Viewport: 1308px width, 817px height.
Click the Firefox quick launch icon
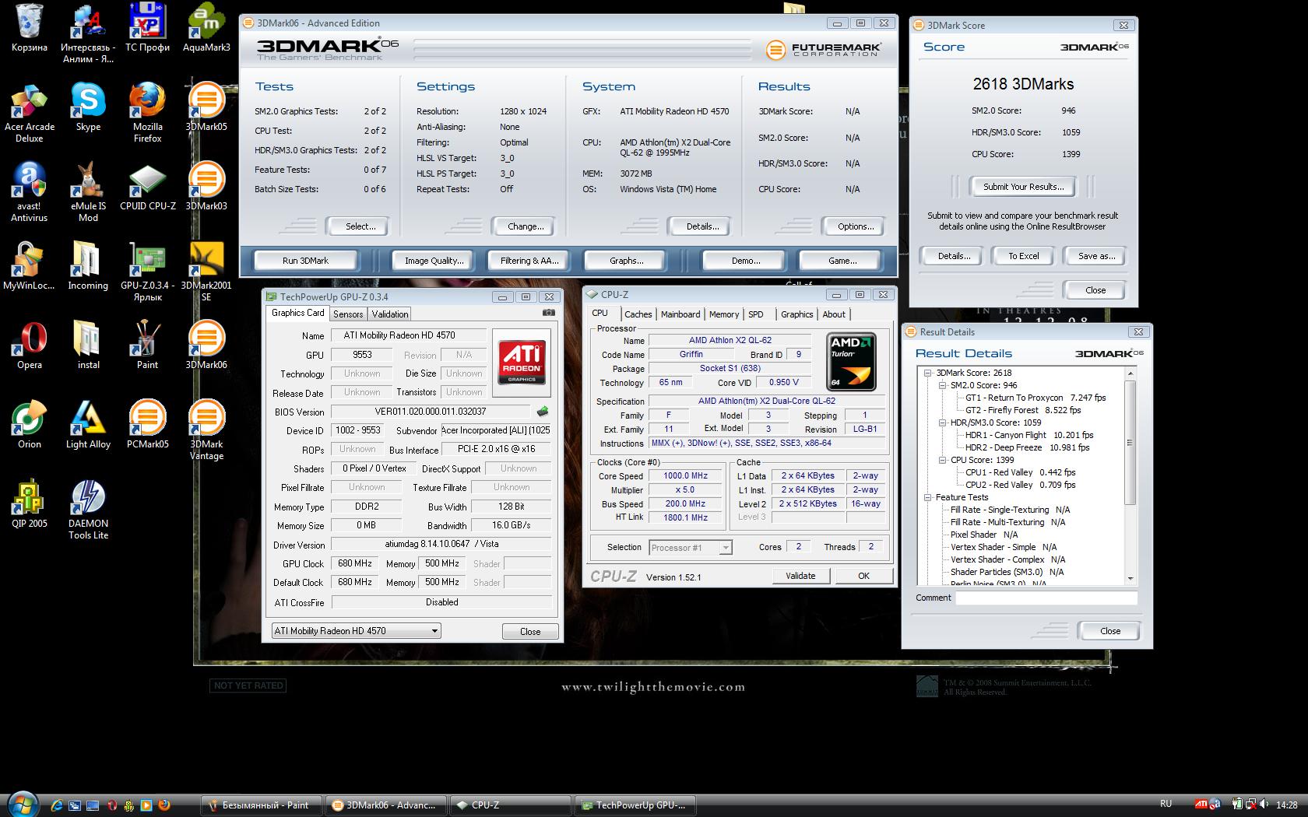tap(164, 805)
